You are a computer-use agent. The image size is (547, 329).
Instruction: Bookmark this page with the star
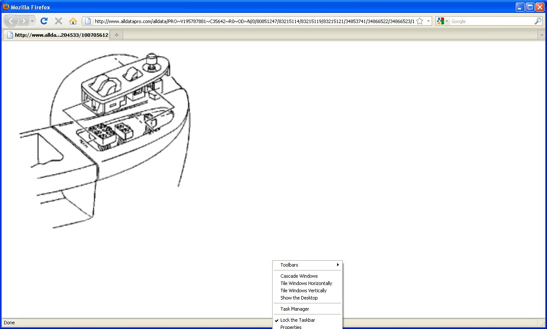[x=420, y=21]
